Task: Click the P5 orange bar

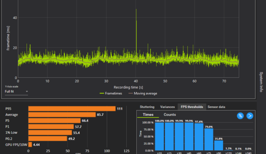Action: [x=54, y=121]
